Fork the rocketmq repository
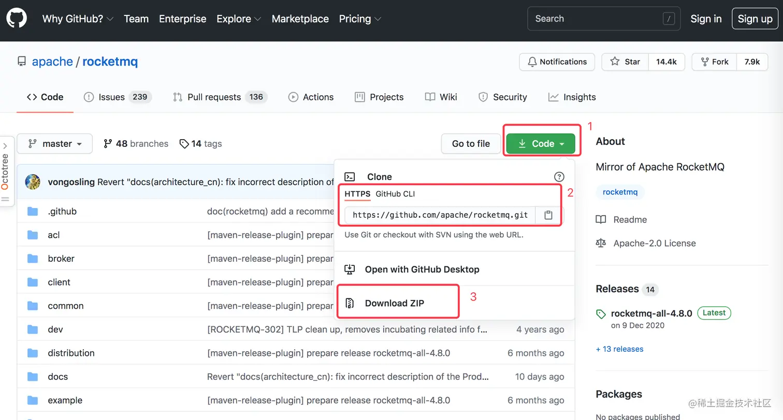Viewport: 783px width, 420px height. coord(715,62)
